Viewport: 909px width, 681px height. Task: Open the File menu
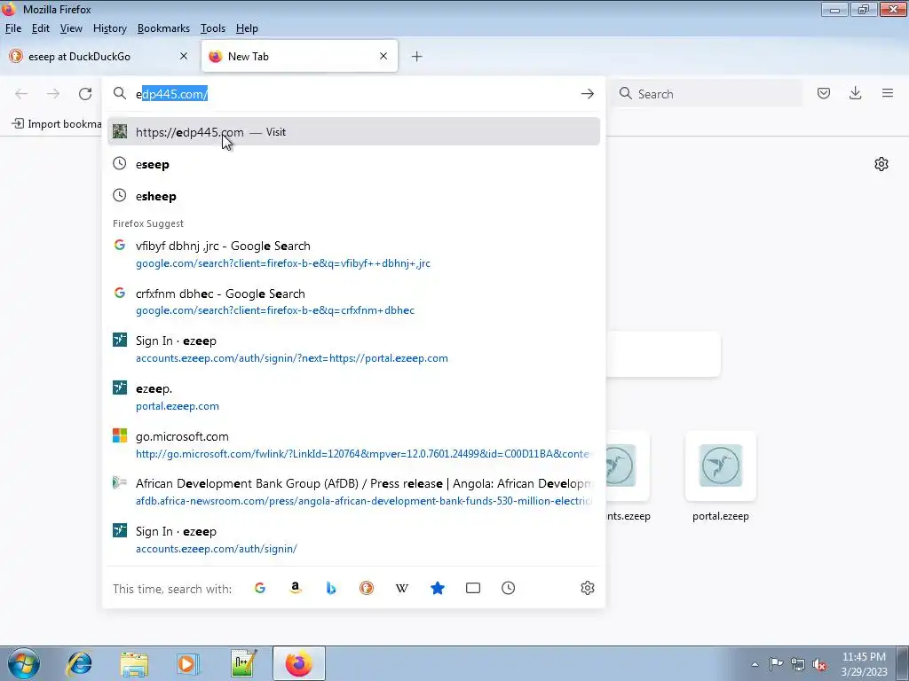[x=12, y=28]
